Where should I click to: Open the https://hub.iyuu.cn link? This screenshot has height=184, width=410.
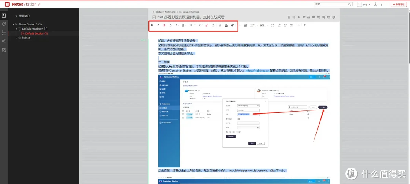coord(257,71)
